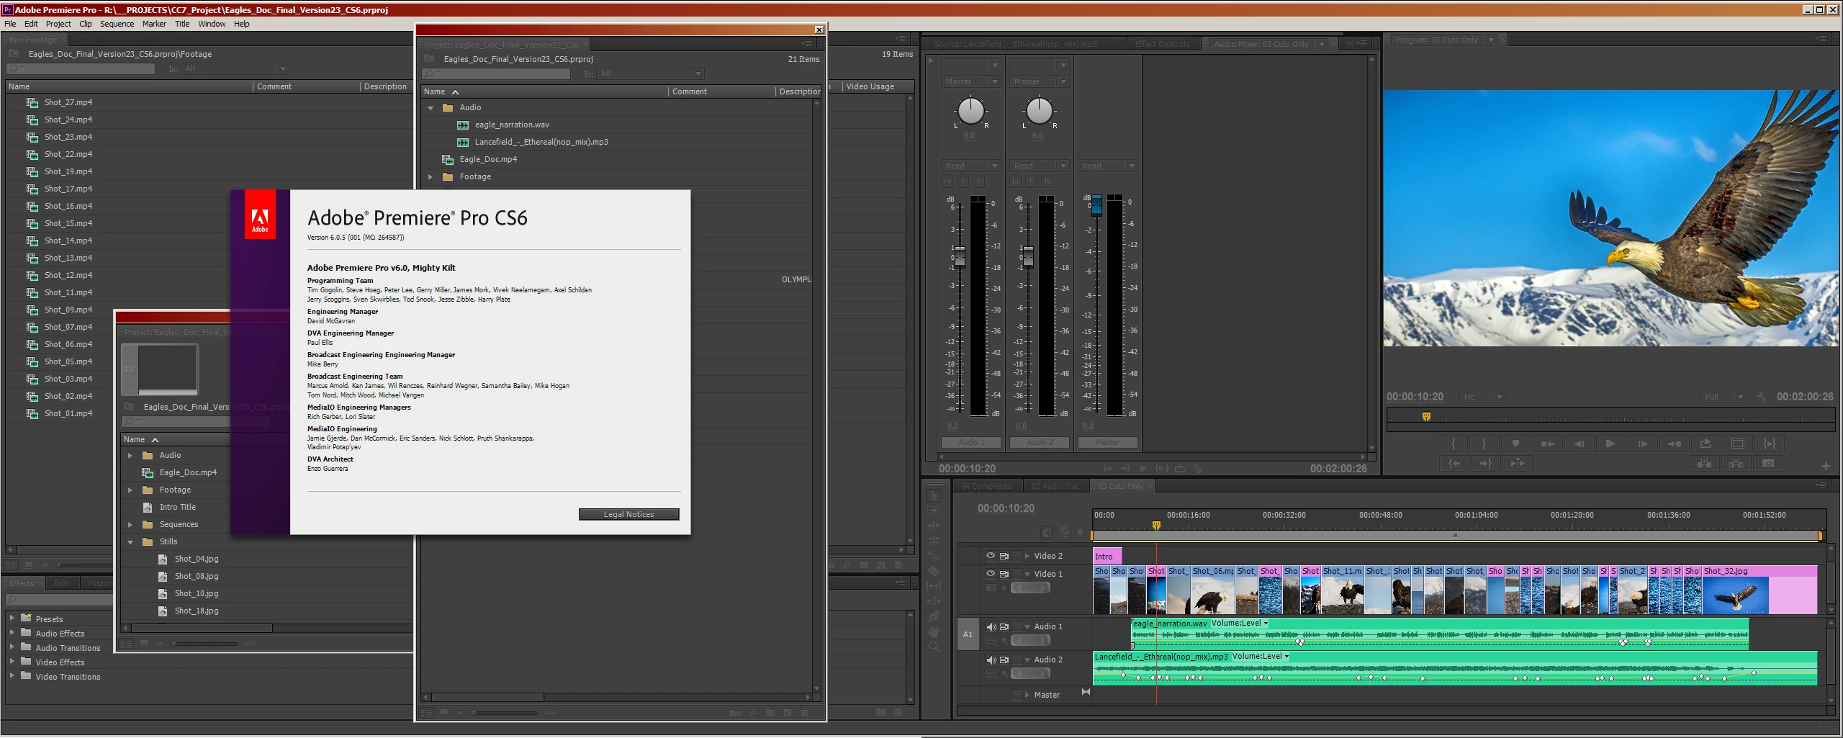Select the Intro clip on Video 2

pyautogui.click(x=1107, y=557)
